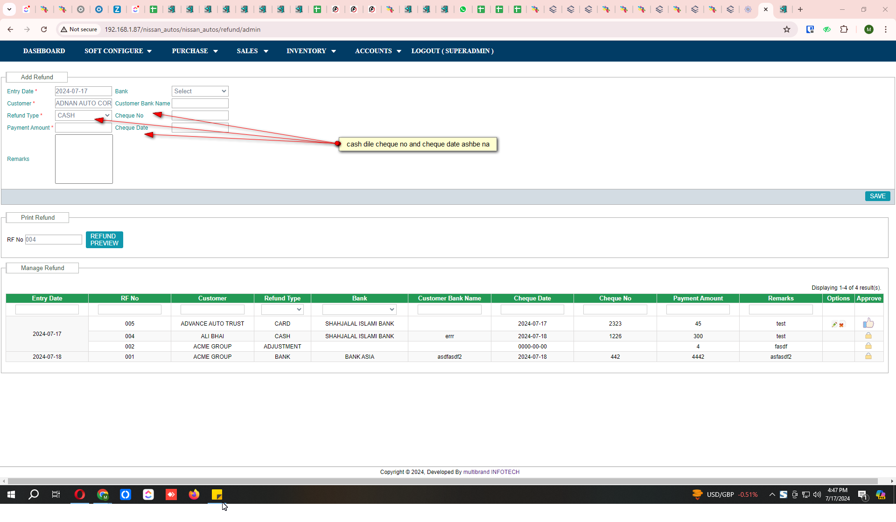Click the REFUND PREVIEW button
Screen dimensions: 896x522
[x=104, y=240]
